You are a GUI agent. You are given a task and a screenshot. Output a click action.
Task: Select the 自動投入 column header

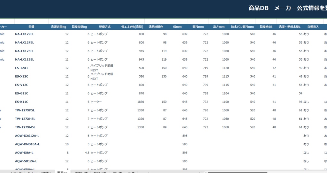pos(313,27)
